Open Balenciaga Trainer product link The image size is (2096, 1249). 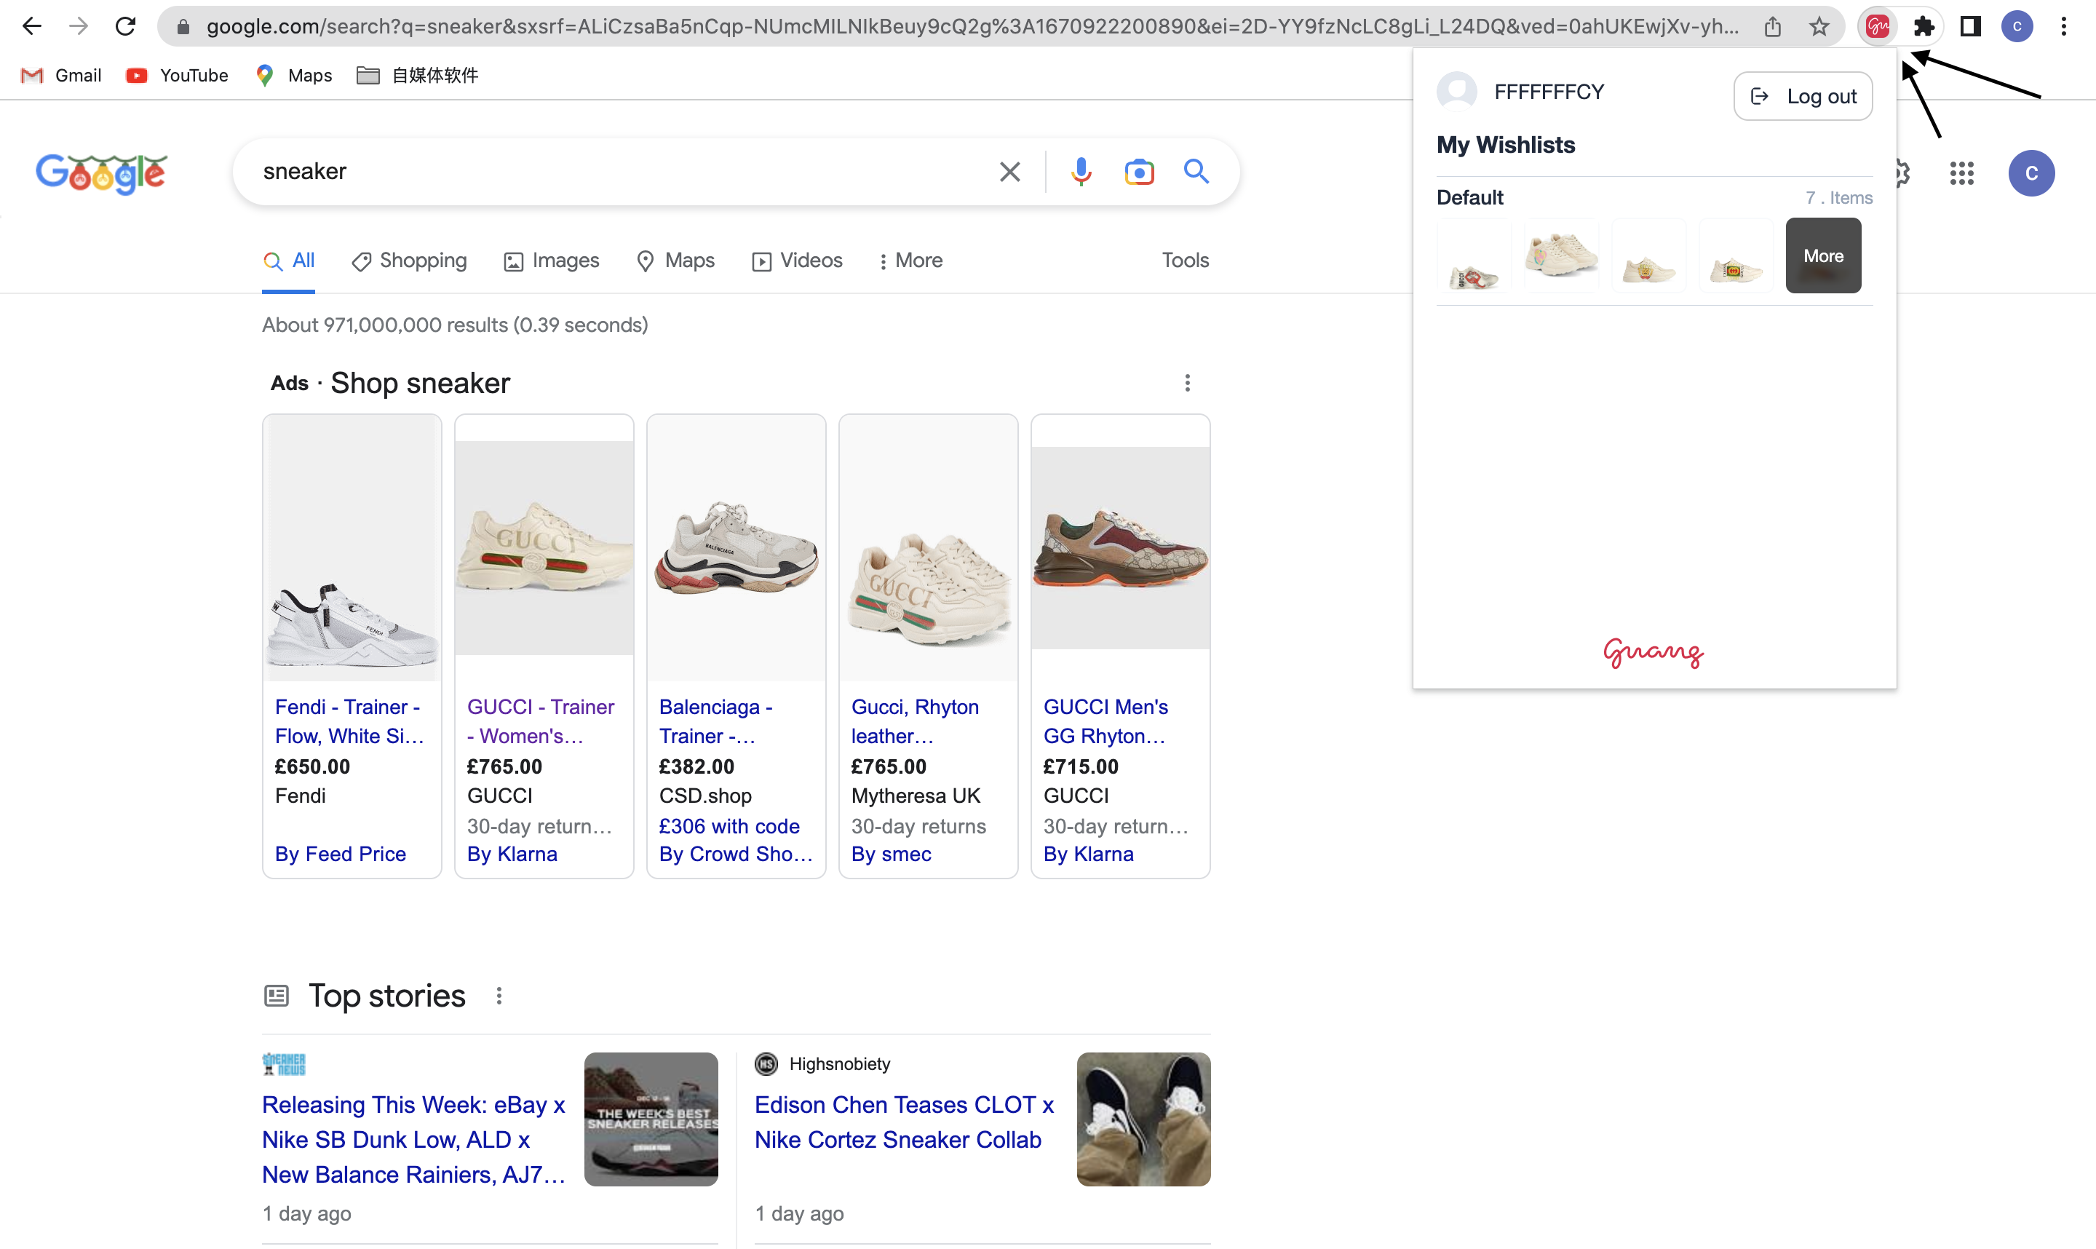click(x=716, y=721)
